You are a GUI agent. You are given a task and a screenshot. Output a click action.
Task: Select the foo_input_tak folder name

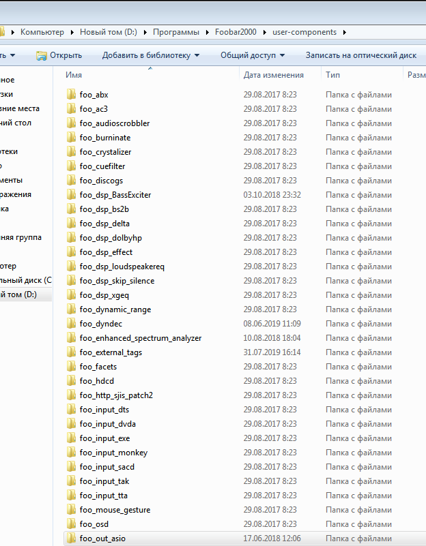[104, 481]
